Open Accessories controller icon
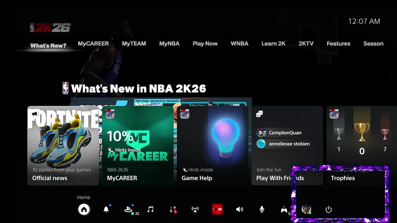The width and height of the screenshot is (397, 223). point(284,210)
